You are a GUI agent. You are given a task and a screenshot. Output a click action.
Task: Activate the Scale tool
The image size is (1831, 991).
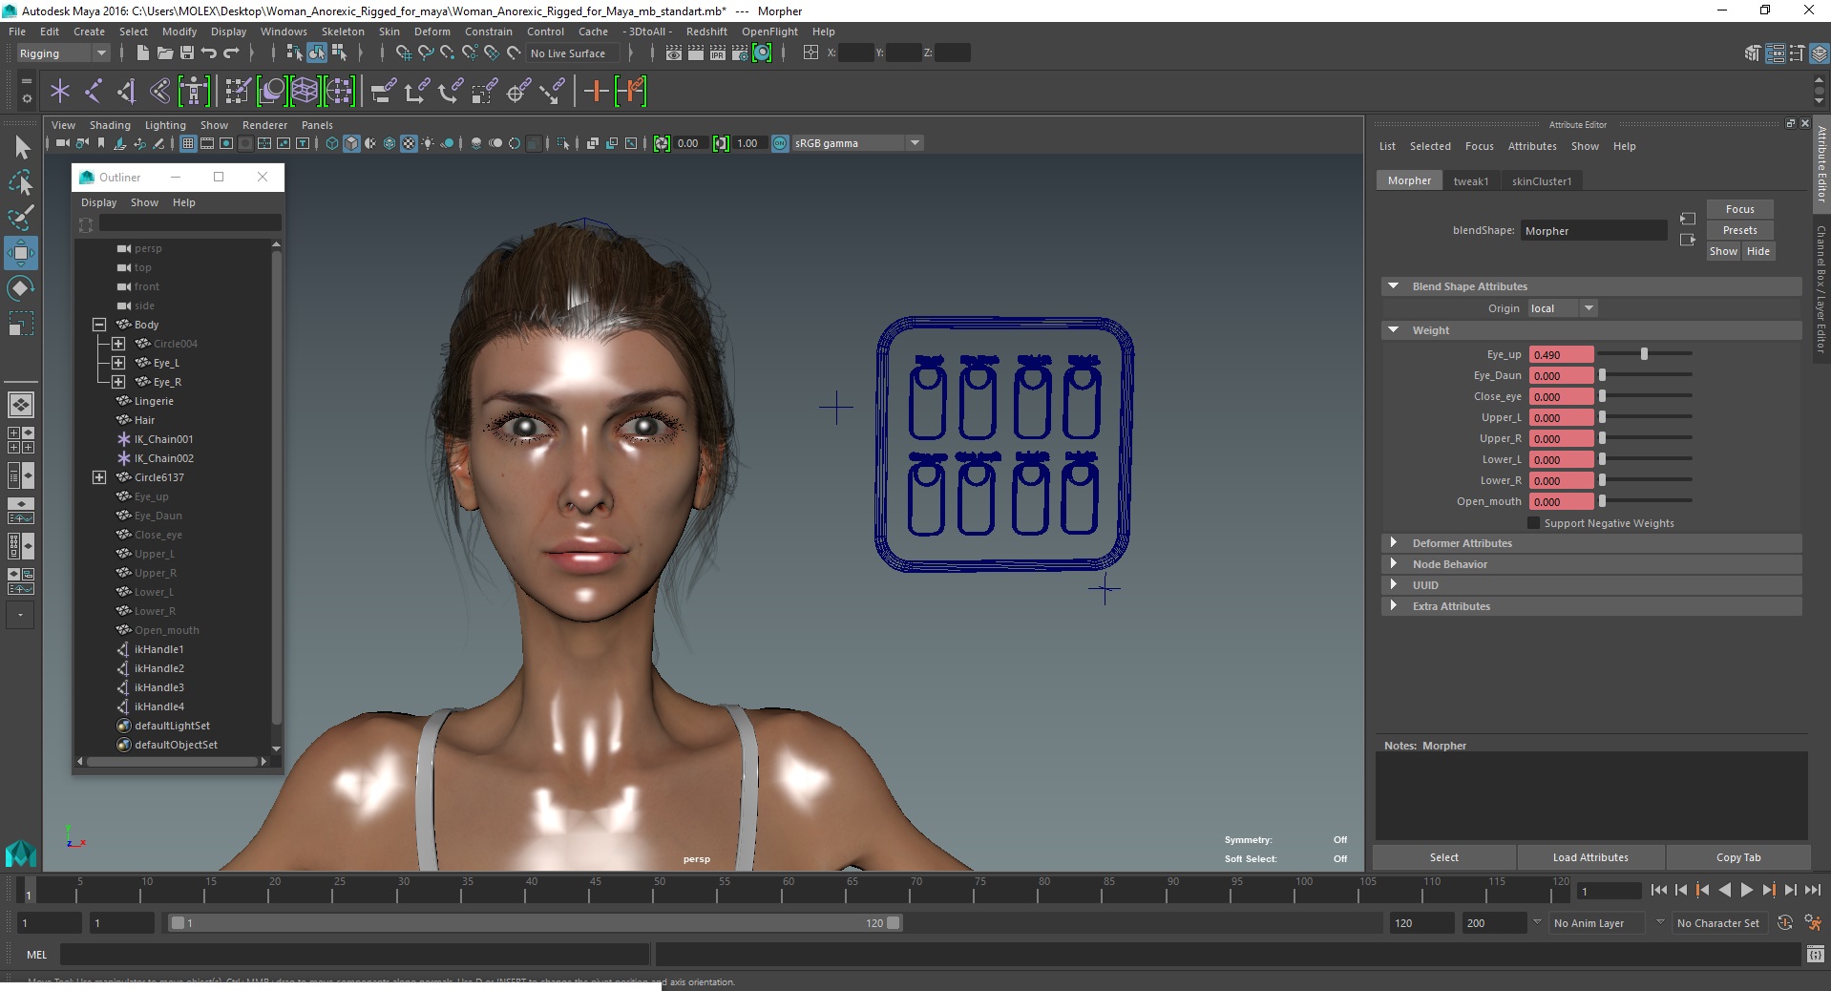point(21,323)
